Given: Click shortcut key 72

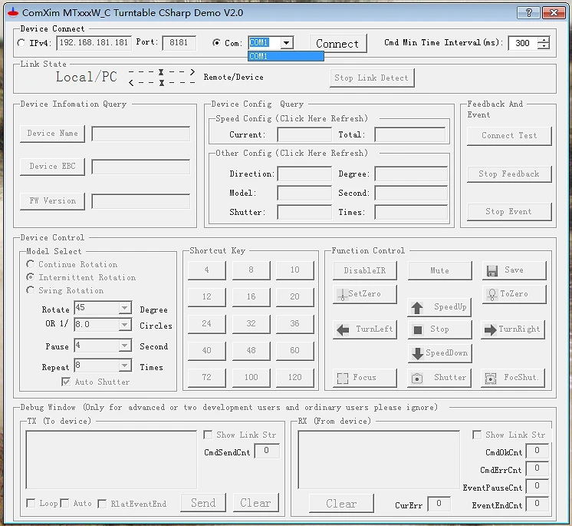Looking at the screenshot, I should (207, 378).
